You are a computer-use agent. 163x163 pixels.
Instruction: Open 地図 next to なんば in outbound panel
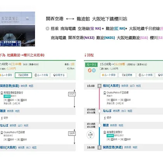click(26, 125)
